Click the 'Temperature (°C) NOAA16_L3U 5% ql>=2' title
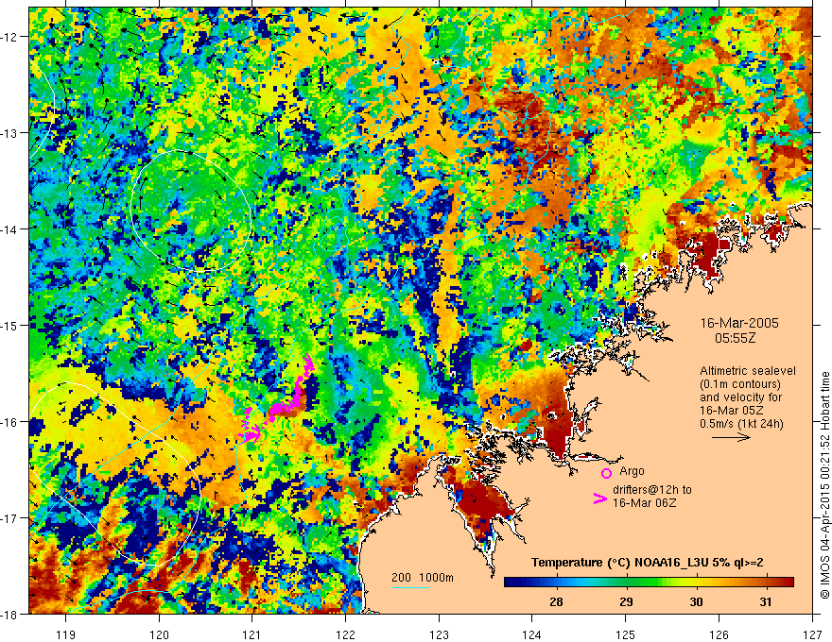Image resolution: width=832 pixels, height=642 pixels. 647,563
